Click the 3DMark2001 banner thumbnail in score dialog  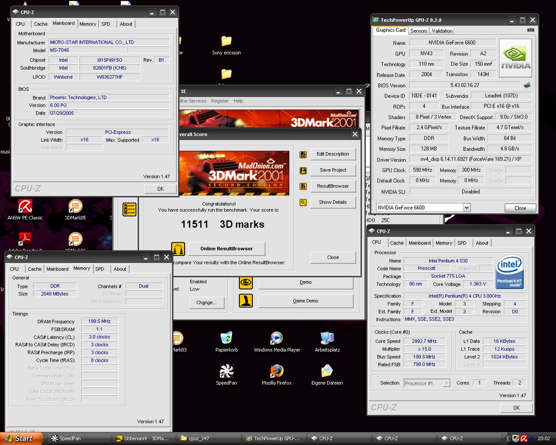tap(235, 173)
